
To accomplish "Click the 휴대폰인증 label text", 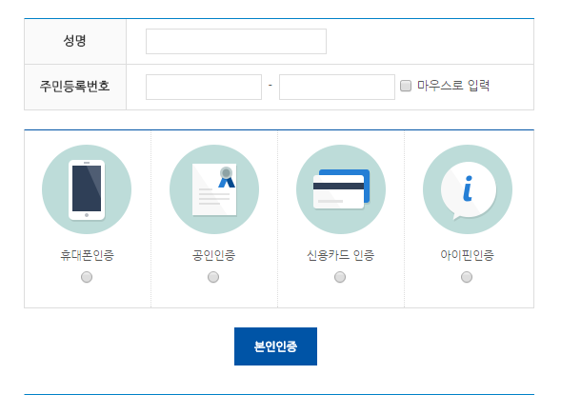I will coord(87,255).
